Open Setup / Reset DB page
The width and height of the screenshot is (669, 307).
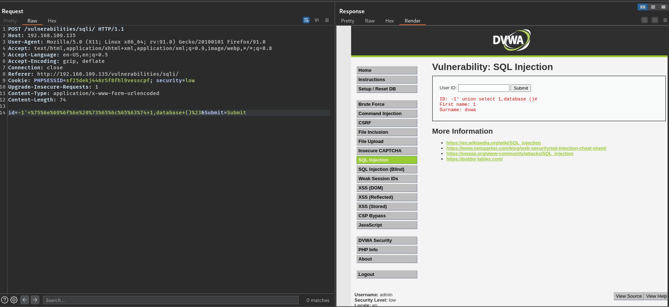[387, 89]
